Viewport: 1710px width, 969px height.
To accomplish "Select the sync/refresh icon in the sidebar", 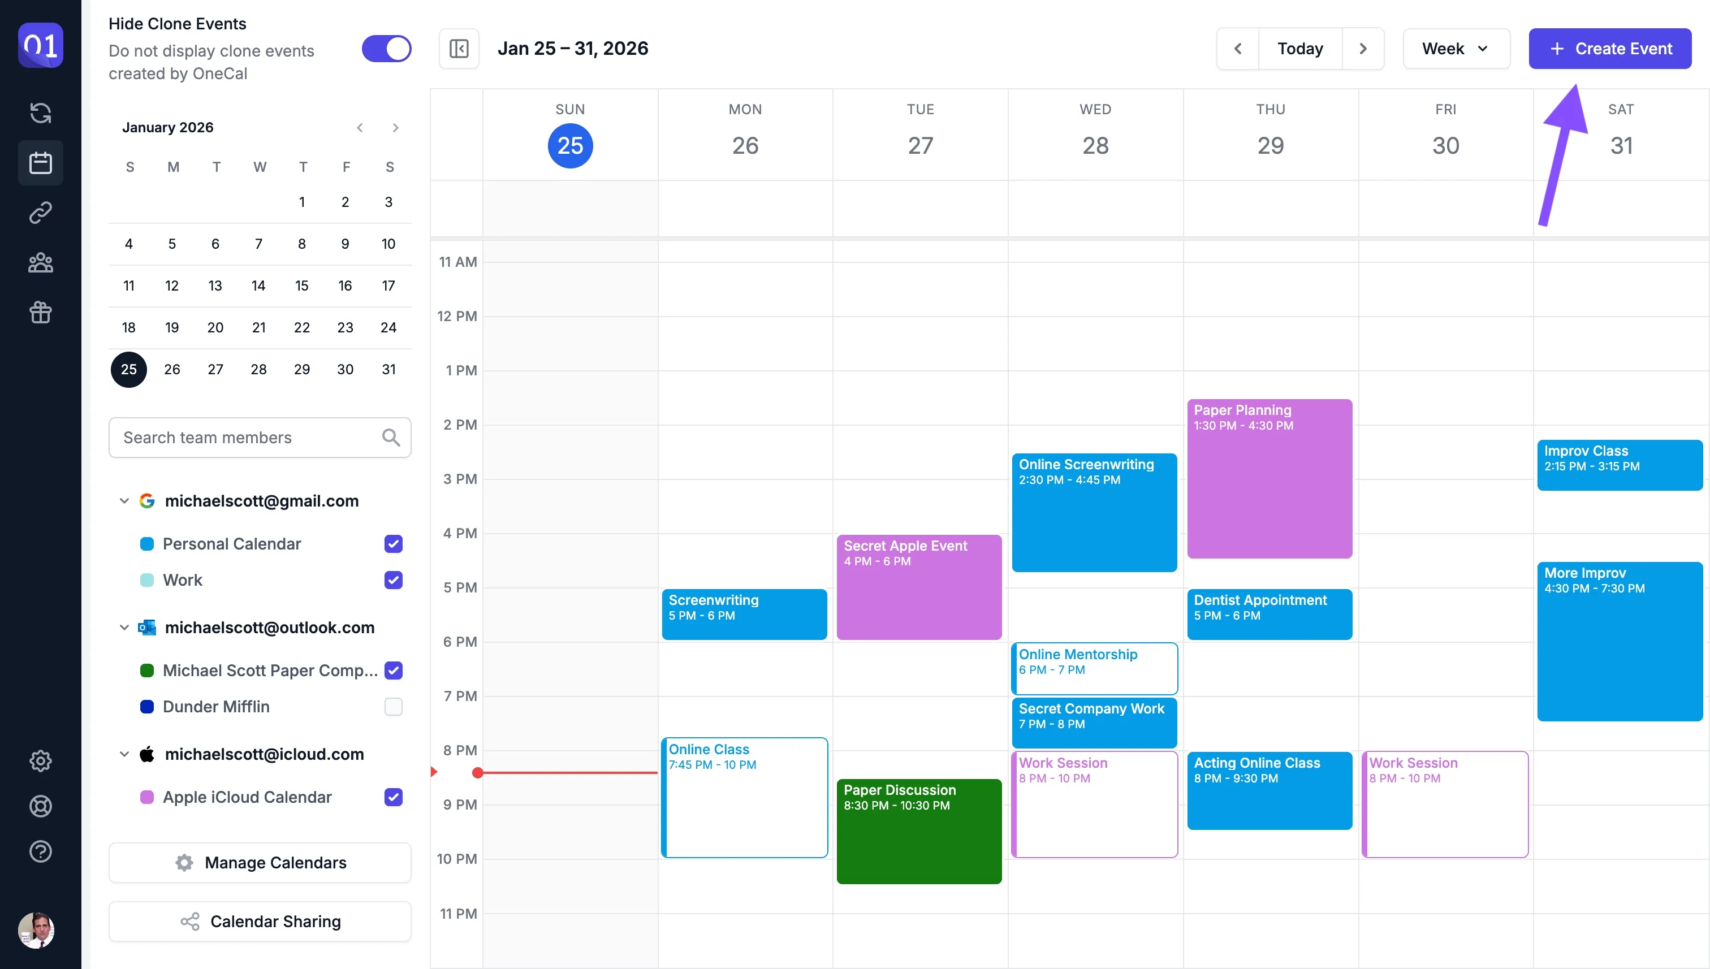I will [41, 113].
